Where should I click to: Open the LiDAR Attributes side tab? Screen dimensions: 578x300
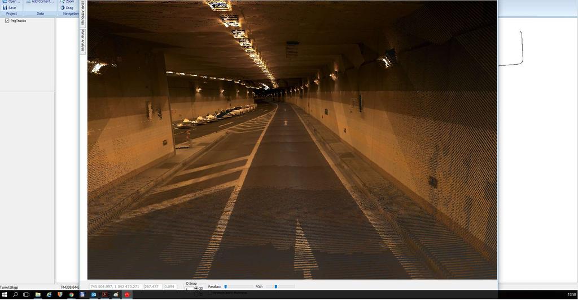pyautogui.click(x=83, y=13)
